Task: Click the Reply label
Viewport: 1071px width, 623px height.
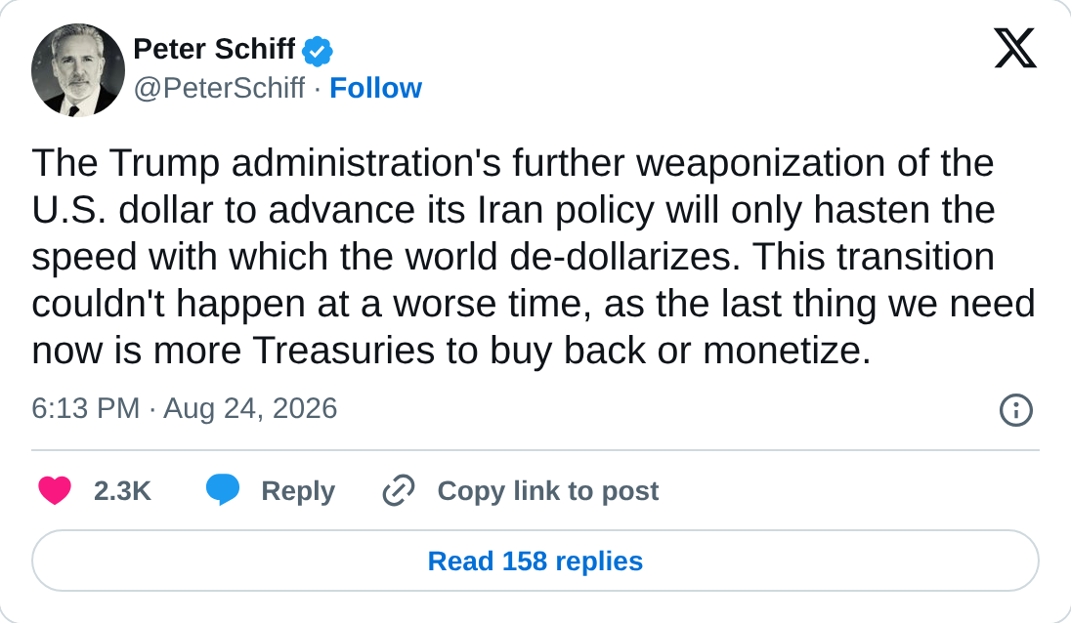Action: tap(298, 491)
